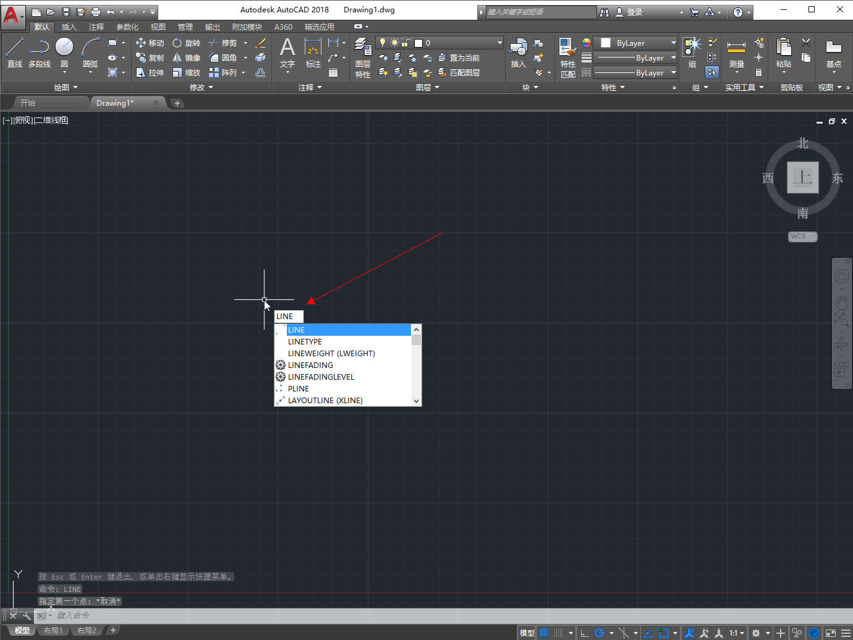Toggle layer 0 lock icon

pyautogui.click(x=406, y=43)
